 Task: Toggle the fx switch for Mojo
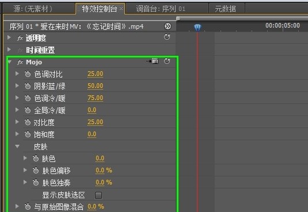click(x=20, y=62)
